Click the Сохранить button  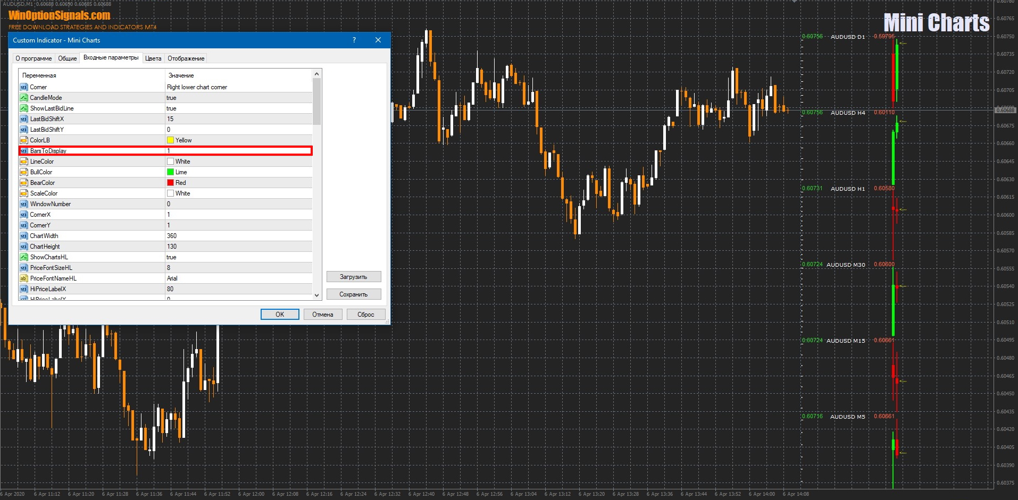tap(353, 294)
